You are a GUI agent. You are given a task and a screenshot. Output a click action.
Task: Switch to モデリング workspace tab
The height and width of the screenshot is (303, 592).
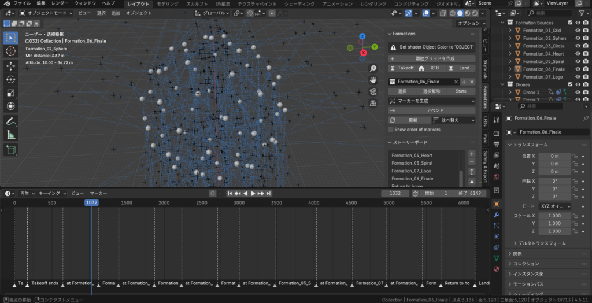(168, 4)
